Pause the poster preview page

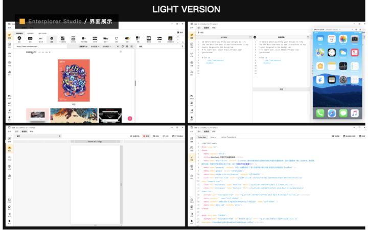[x=132, y=47]
